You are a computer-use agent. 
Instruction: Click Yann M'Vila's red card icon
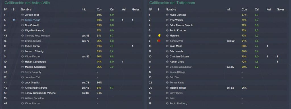coord(159,41)
